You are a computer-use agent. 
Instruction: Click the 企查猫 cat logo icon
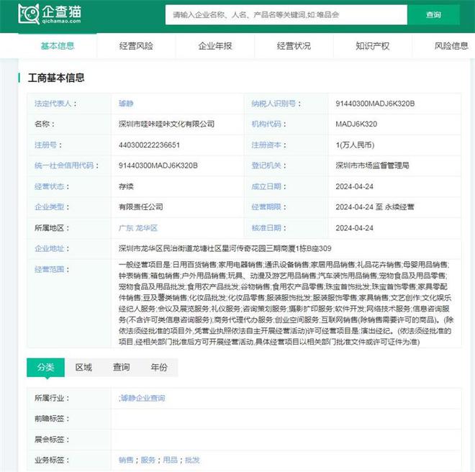(29, 14)
